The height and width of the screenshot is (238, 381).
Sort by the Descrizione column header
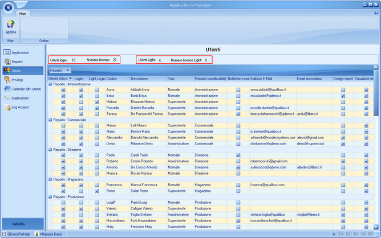pyautogui.click(x=148, y=79)
